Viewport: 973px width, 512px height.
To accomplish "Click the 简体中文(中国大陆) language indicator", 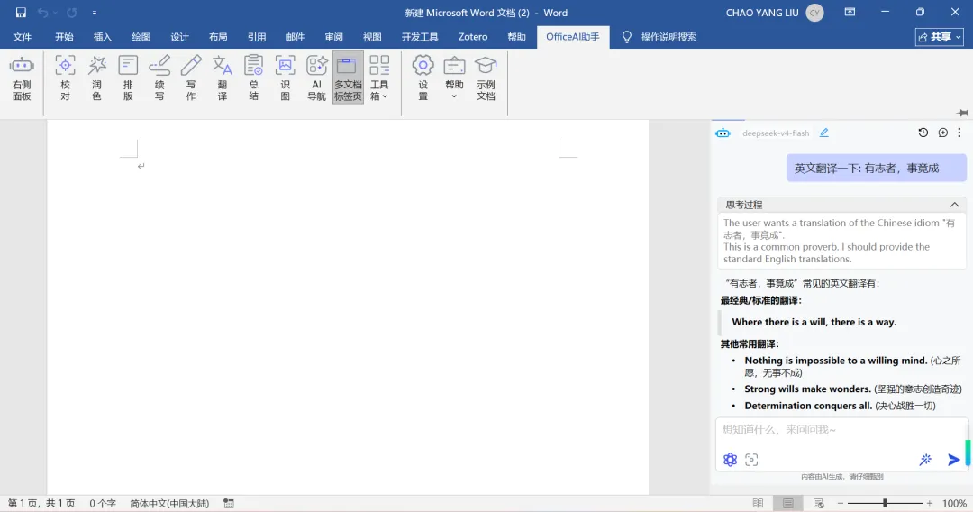I will coord(169,503).
